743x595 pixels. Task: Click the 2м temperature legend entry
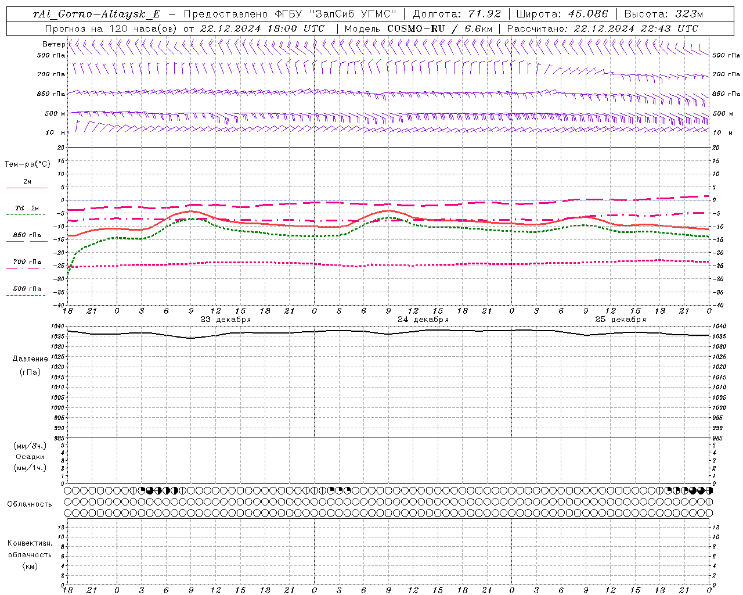pos(27,182)
